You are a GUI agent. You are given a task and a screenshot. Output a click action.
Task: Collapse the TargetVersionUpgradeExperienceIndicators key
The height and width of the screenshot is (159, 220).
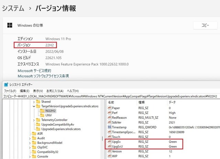pyautogui.click(x=34, y=106)
